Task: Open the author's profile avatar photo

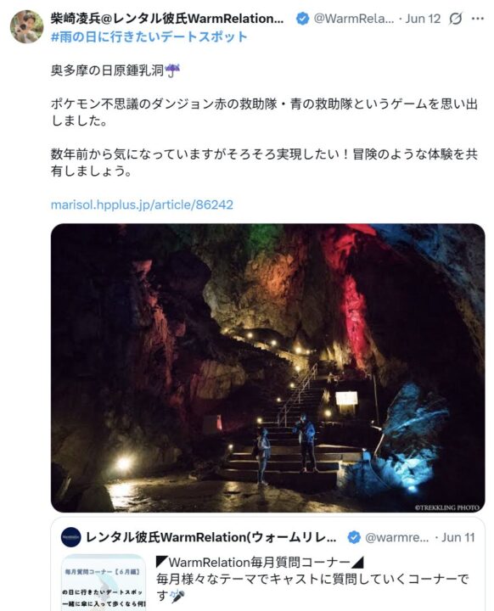Action: click(x=26, y=26)
